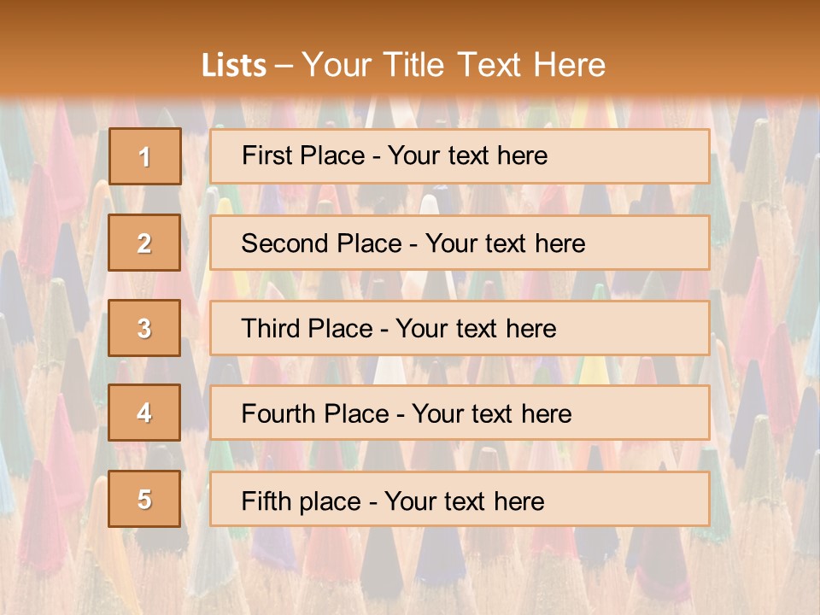Image resolution: width=820 pixels, height=615 pixels.
Task: Click the number 1 box
Action: tap(145, 156)
